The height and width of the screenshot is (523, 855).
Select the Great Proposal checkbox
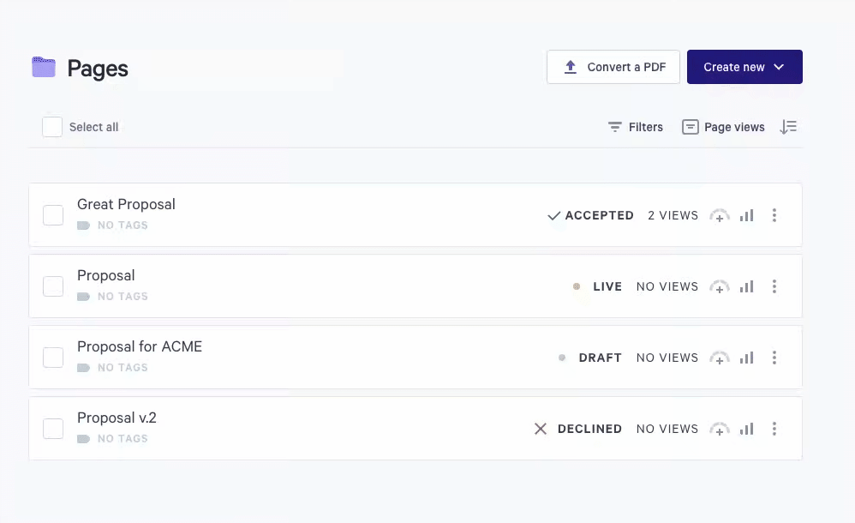[x=53, y=215]
